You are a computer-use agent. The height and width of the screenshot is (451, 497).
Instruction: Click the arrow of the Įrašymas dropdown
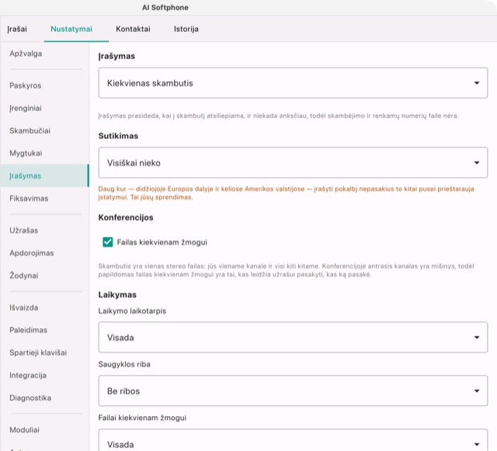[x=476, y=83]
